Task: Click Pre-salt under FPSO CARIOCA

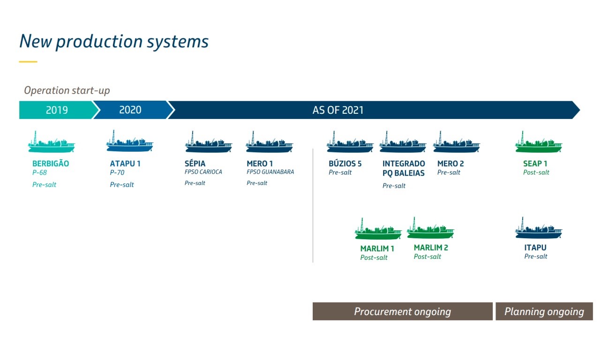Action: [195, 183]
